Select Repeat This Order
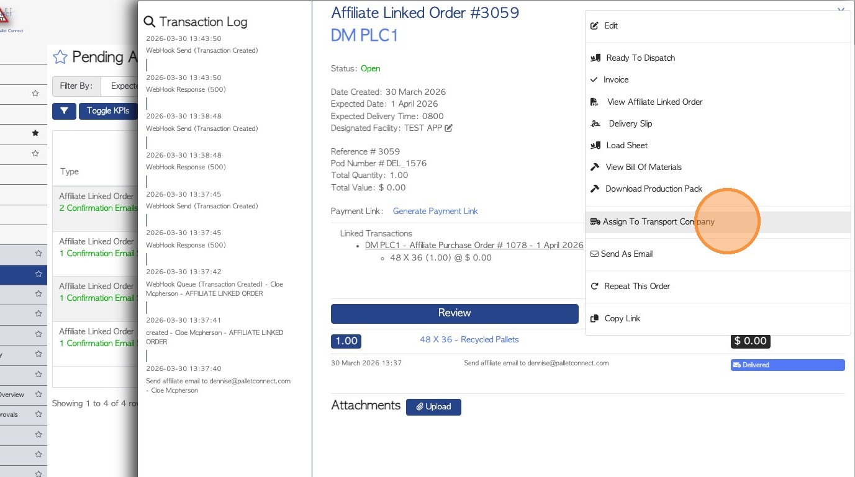The width and height of the screenshot is (855, 477). point(637,287)
